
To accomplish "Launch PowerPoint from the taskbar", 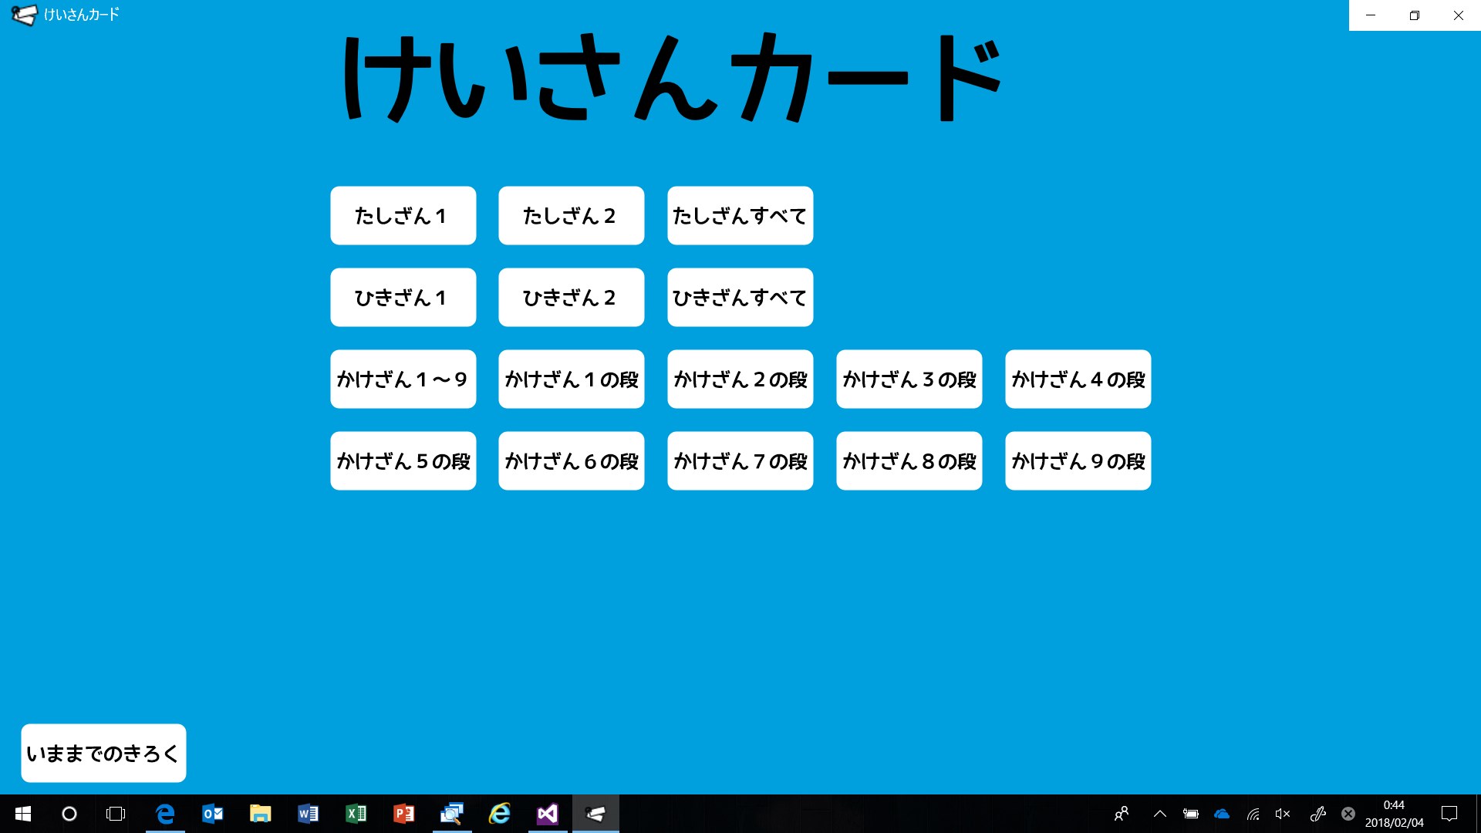I will [403, 814].
